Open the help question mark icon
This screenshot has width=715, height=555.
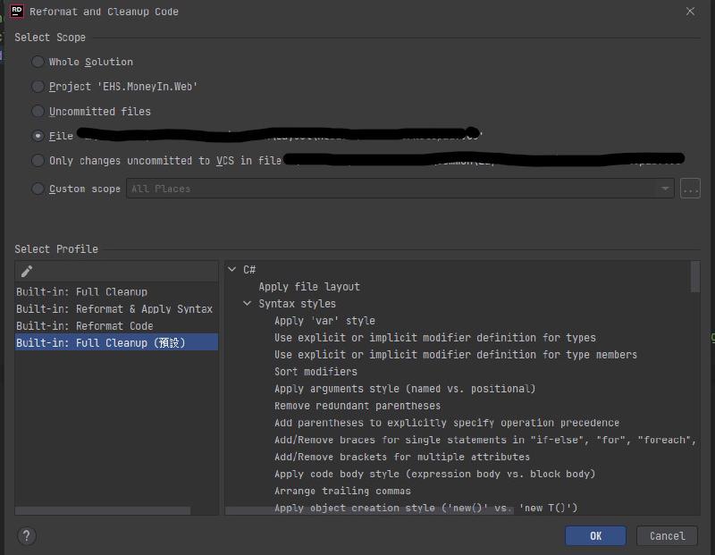(26, 535)
